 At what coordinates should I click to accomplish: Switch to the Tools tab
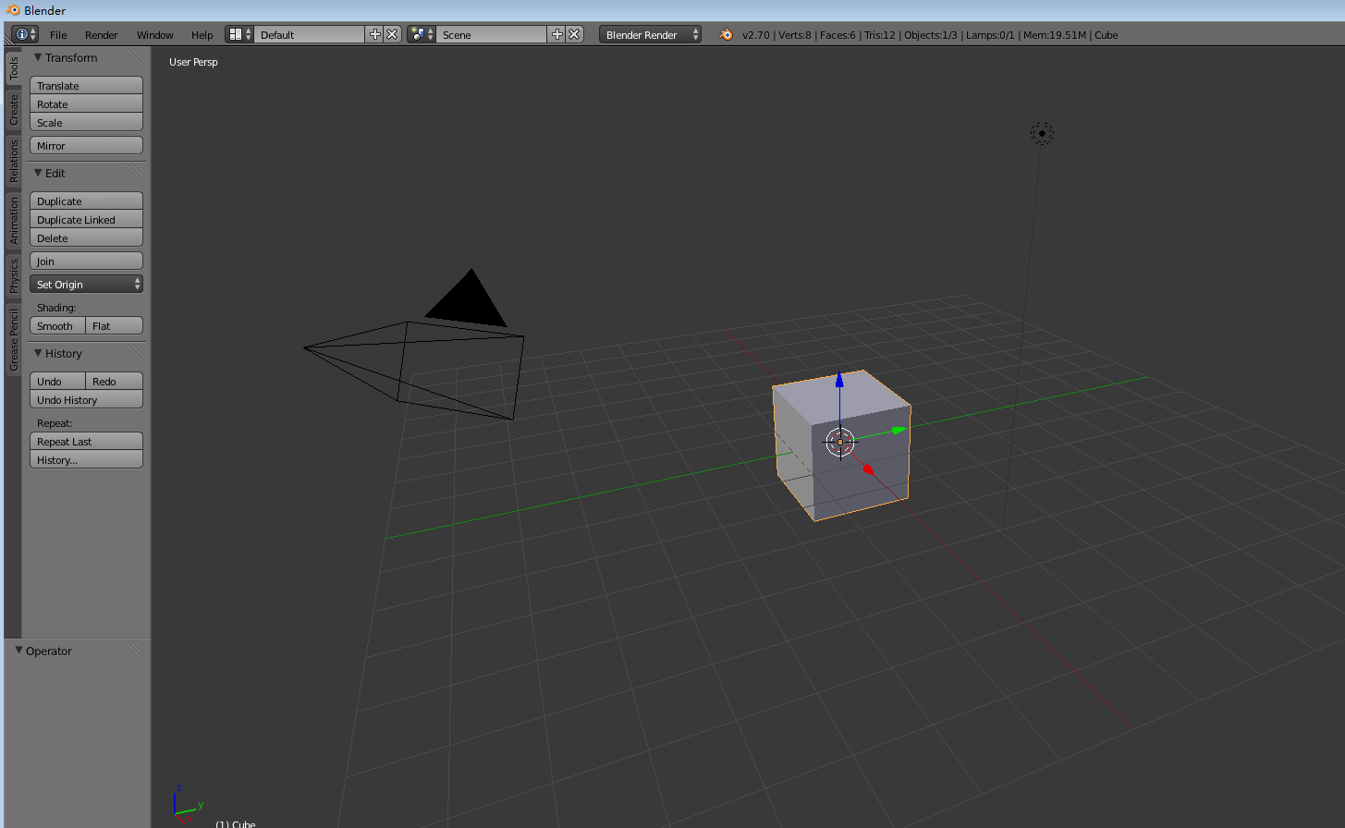(13, 68)
